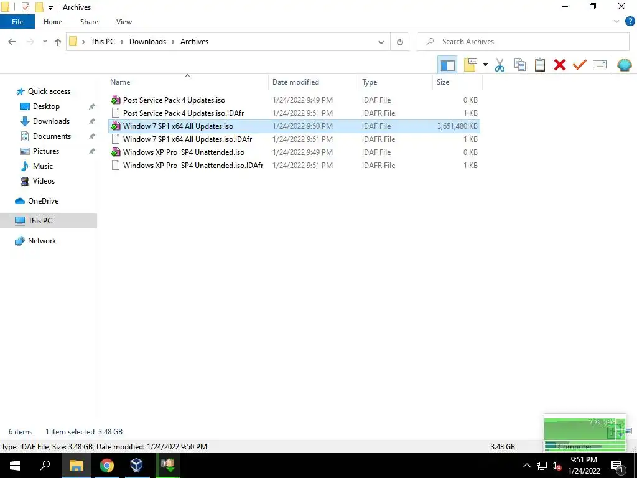Viewport: 637px width, 478px height.
Task: Click the Paste clipboard icon
Action: [x=539, y=65]
